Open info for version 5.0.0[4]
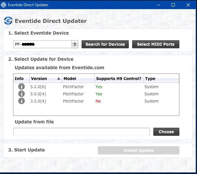 click(22, 94)
